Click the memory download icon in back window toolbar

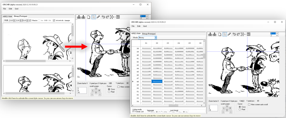[83, 17]
